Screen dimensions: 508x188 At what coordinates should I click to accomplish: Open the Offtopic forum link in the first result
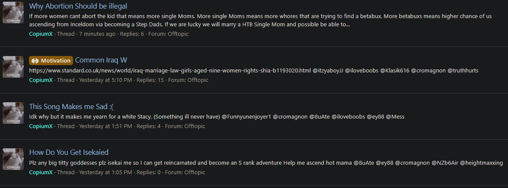pyautogui.click(x=178, y=34)
